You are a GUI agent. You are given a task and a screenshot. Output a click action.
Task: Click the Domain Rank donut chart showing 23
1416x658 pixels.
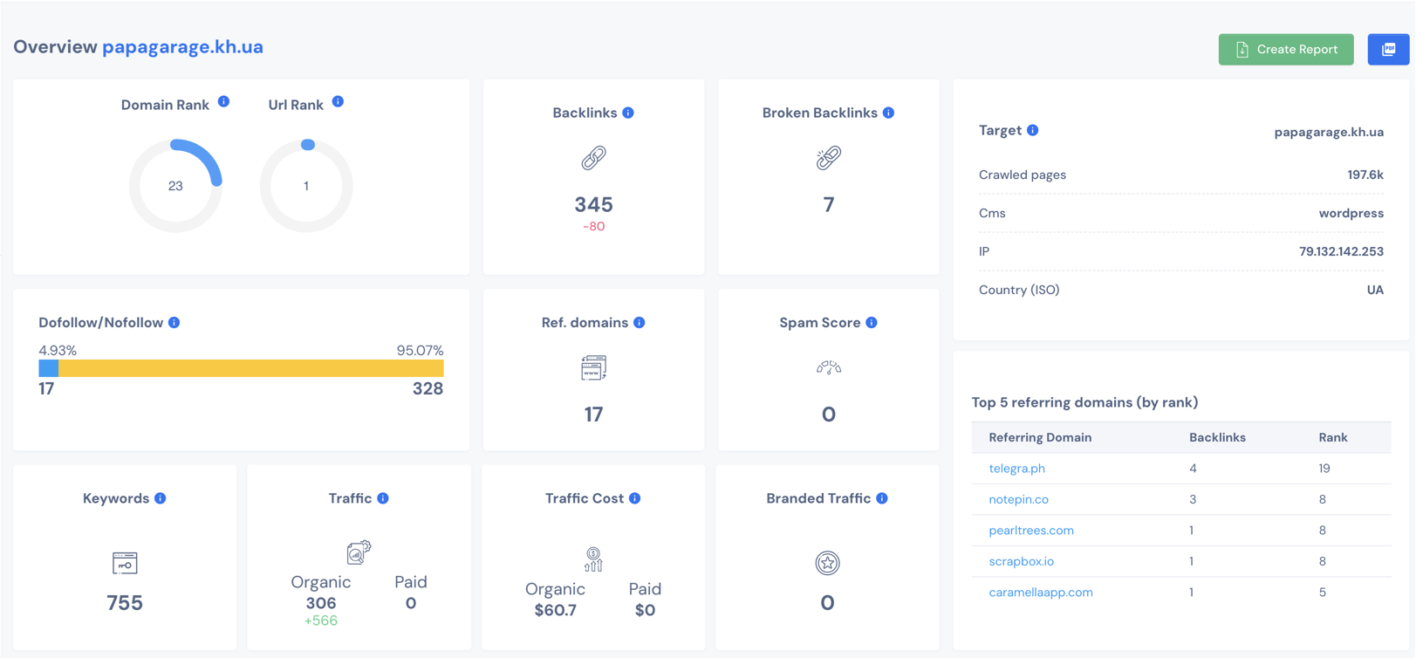click(x=175, y=186)
